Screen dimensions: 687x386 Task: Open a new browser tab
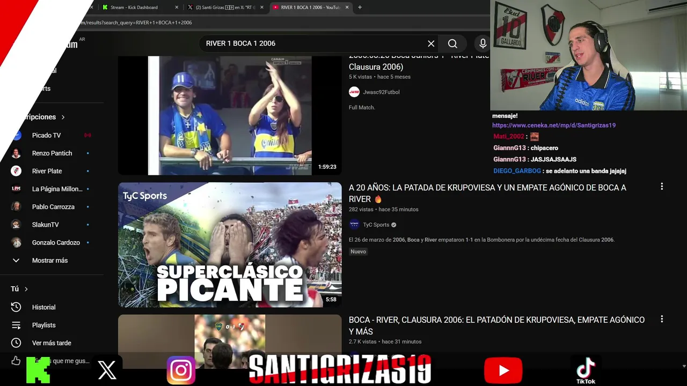[360, 8]
